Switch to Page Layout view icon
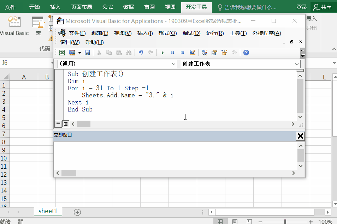 coord(235,222)
